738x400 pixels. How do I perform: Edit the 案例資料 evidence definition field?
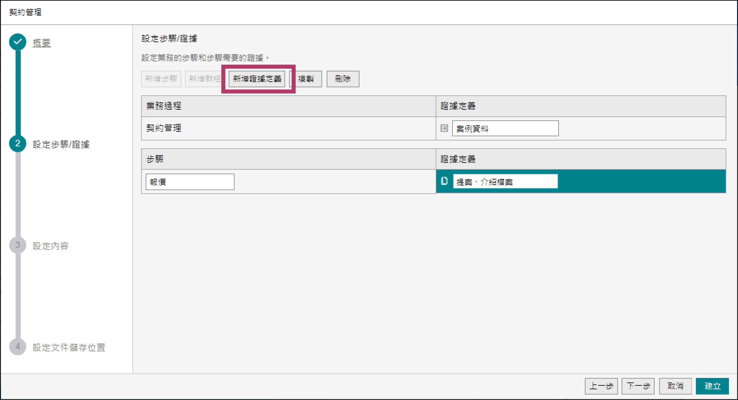point(505,128)
